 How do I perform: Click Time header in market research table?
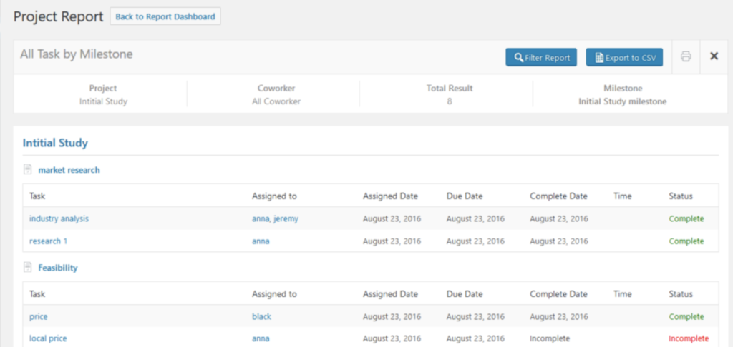coord(623,196)
